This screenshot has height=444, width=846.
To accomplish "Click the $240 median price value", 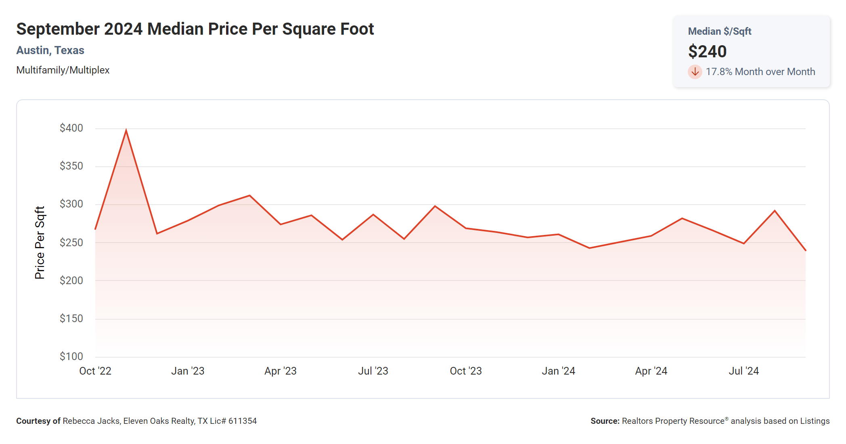I will (707, 52).
